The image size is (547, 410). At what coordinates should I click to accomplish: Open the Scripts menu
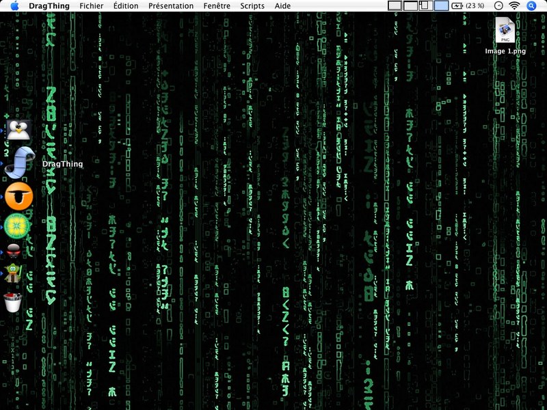pos(252,6)
